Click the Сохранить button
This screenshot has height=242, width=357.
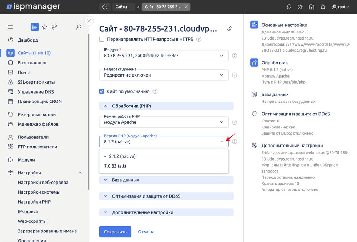pyautogui.click(x=115, y=232)
